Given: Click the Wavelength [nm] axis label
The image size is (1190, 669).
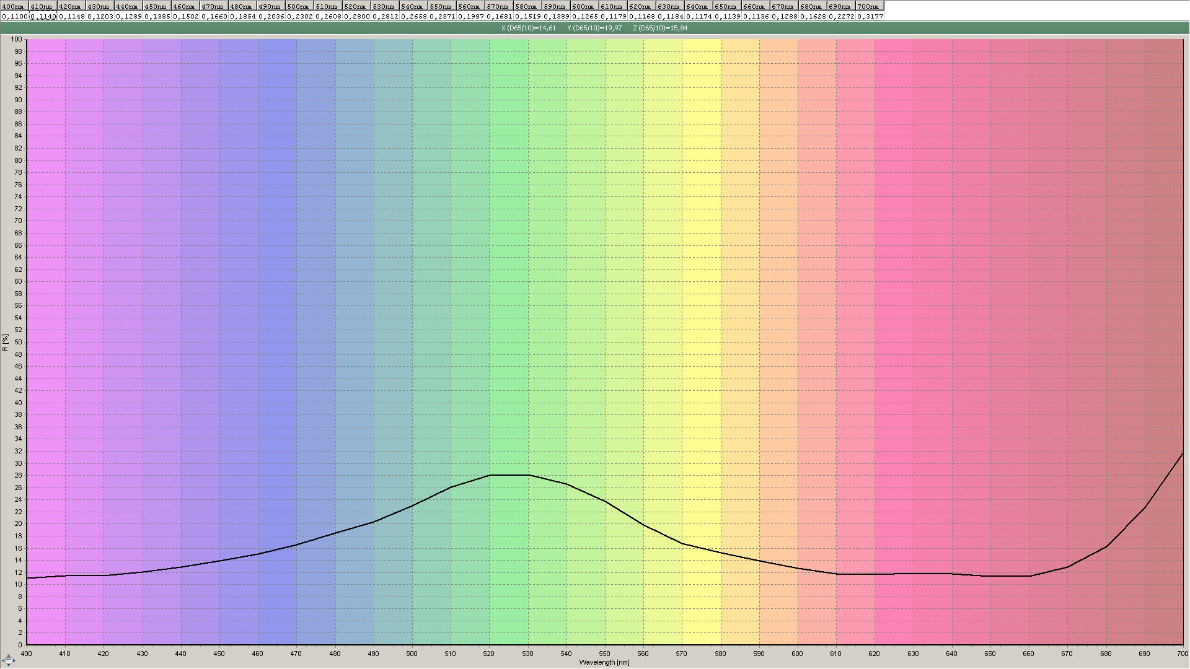Looking at the screenshot, I should tap(604, 662).
